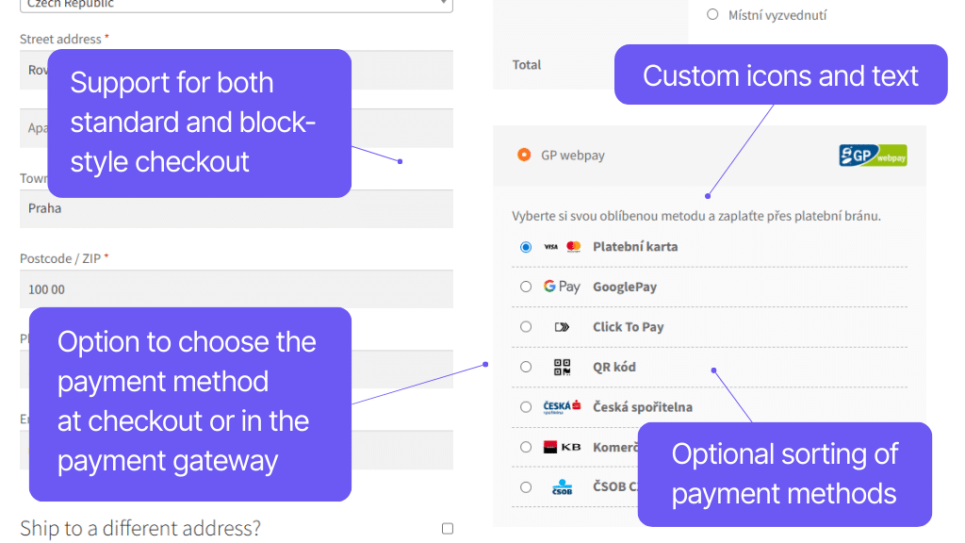Choose Click To Pay radio option

click(x=526, y=327)
